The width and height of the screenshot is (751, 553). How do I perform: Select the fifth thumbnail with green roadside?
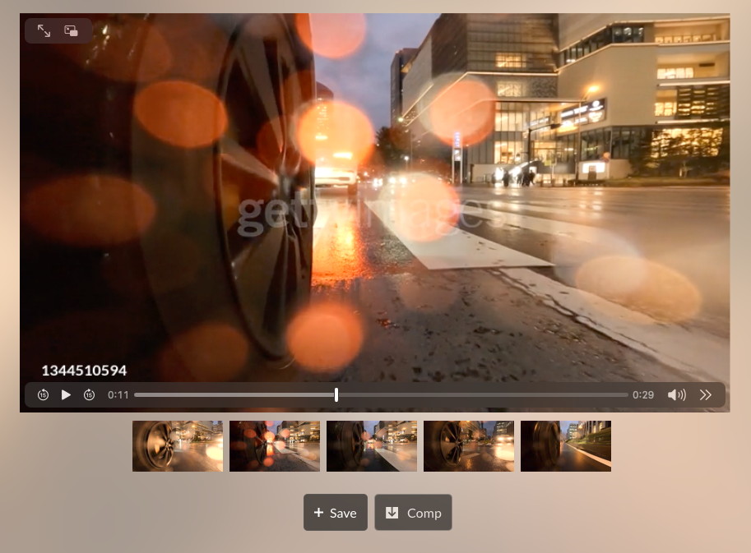(566, 446)
